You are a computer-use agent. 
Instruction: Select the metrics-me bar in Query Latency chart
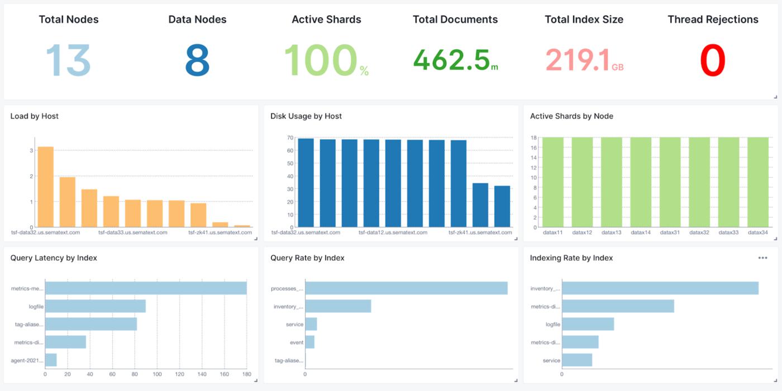(x=145, y=289)
